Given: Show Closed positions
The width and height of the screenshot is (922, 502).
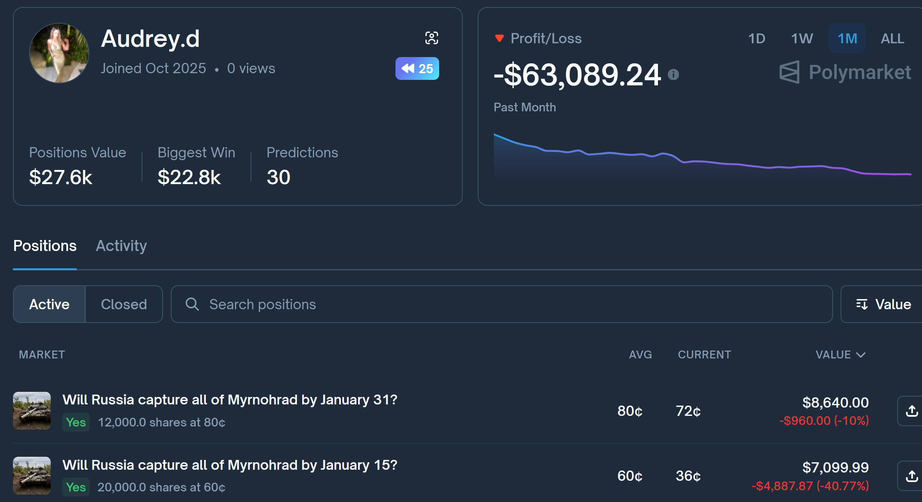Looking at the screenshot, I should tap(124, 304).
